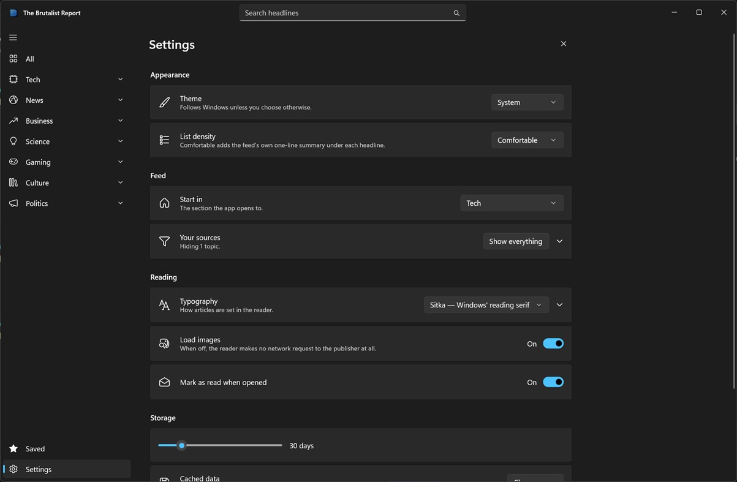The height and width of the screenshot is (482, 737).
Task: Click the Reading section heading
Action: (x=164, y=277)
